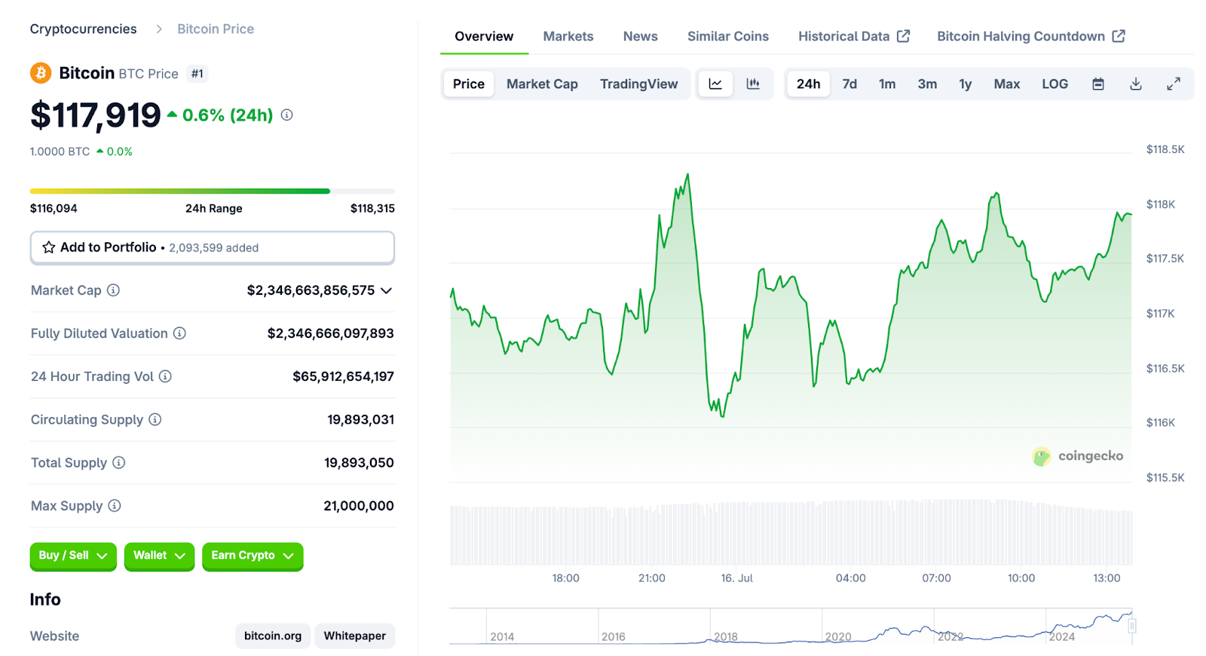Switch to line chart view icon
Screen dimensions: 1206x656
click(715, 84)
